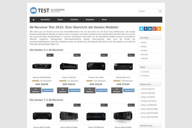Click the Die besten 5.1 AV-Receiver heading
This screenshot has height=128, width=192.
coord(46,50)
